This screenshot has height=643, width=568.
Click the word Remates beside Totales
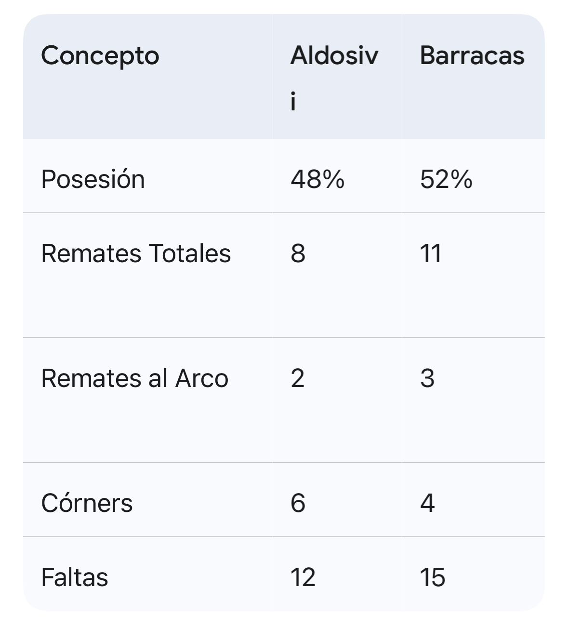pos(92,254)
